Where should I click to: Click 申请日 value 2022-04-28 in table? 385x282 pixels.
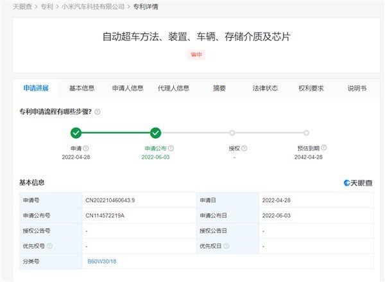276,200
